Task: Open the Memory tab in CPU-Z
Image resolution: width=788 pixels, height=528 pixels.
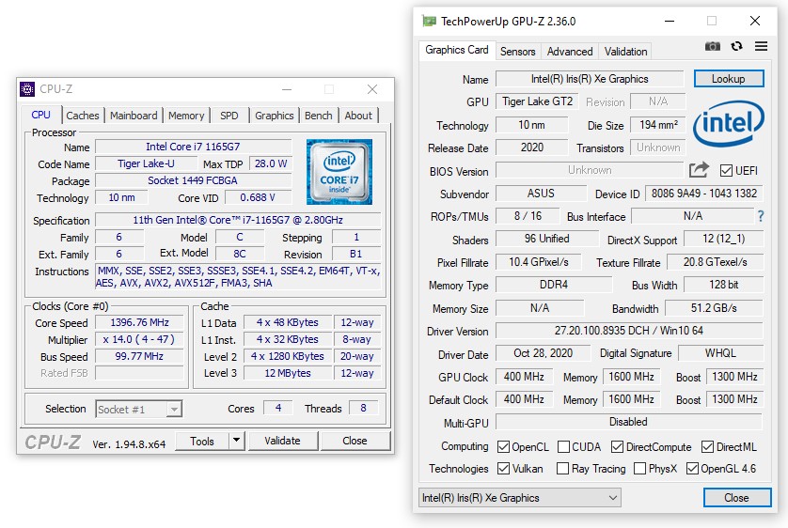Action: tap(186, 116)
